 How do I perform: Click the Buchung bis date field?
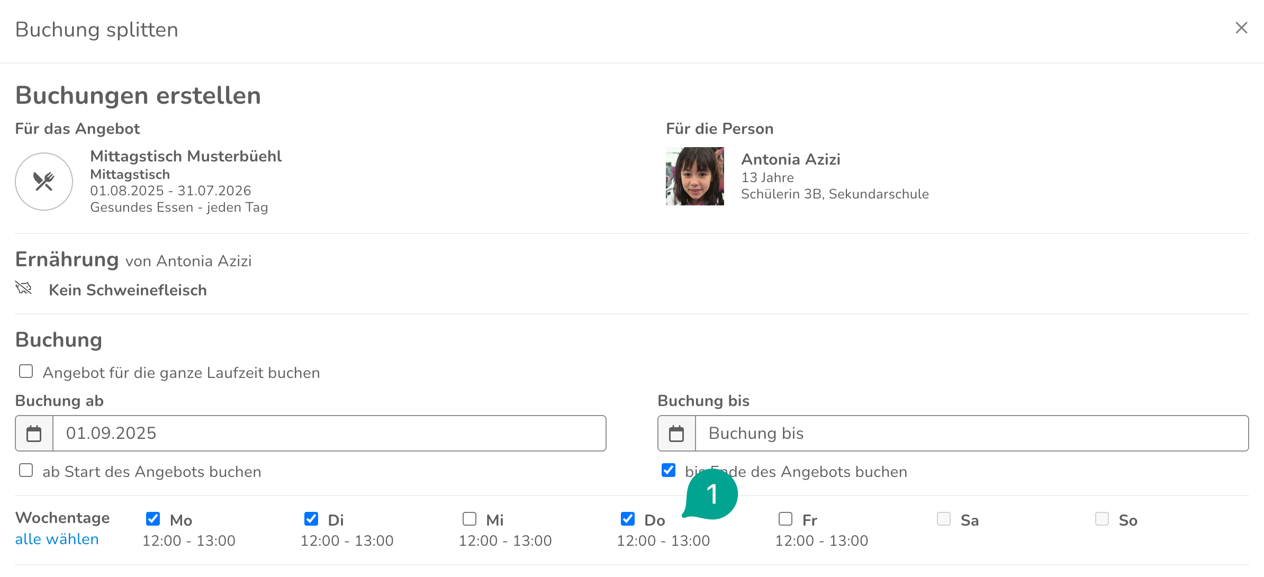(x=971, y=434)
